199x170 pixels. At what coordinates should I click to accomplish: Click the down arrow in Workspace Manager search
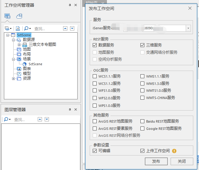(72, 28)
